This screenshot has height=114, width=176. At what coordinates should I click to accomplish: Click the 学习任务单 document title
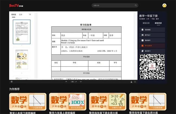click(86, 25)
